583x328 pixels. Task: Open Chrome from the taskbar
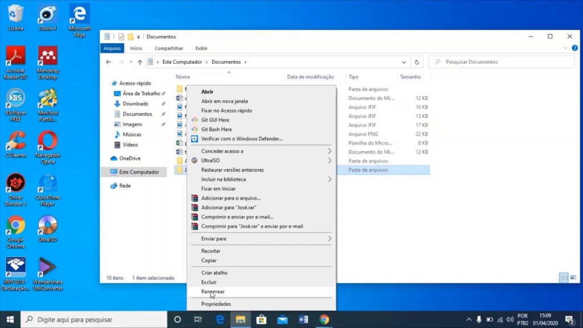(x=324, y=319)
